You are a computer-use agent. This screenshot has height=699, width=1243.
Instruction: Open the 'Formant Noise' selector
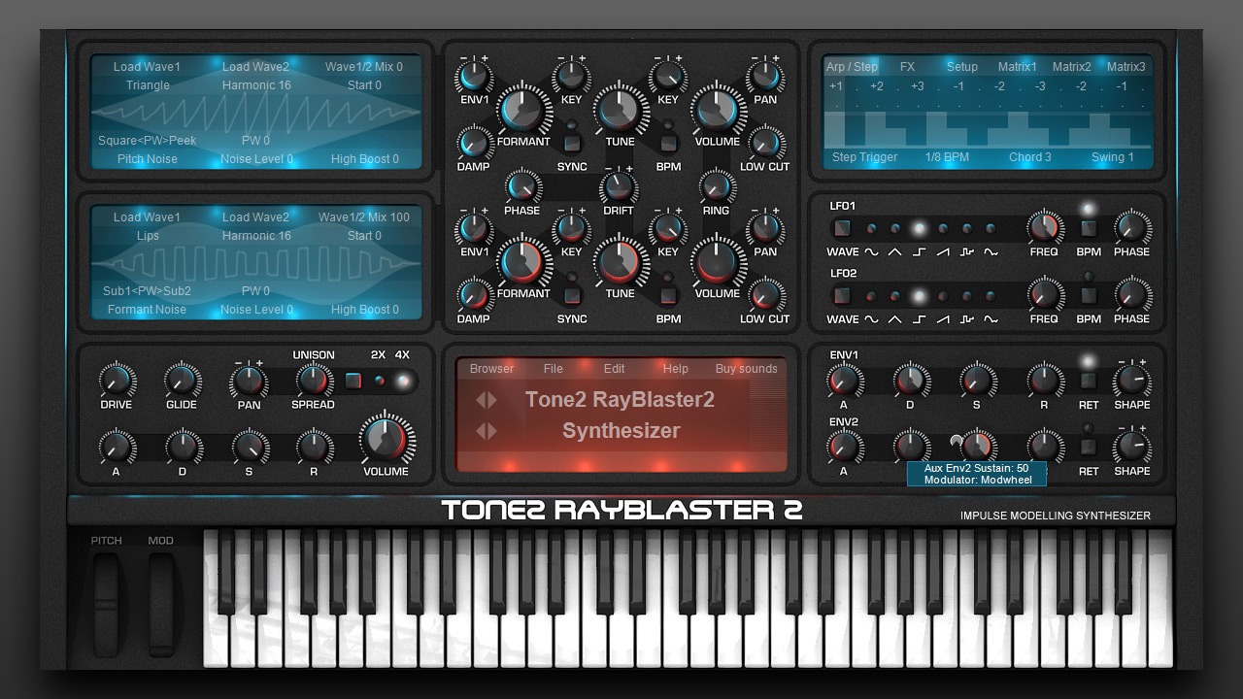pos(148,310)
